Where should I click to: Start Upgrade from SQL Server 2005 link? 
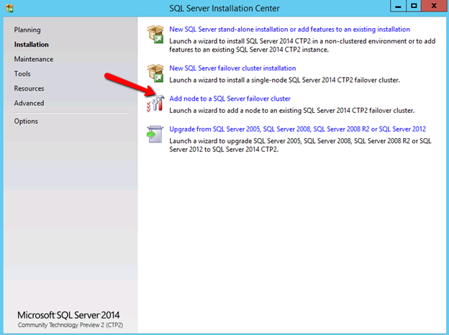(x=297, y=129)
